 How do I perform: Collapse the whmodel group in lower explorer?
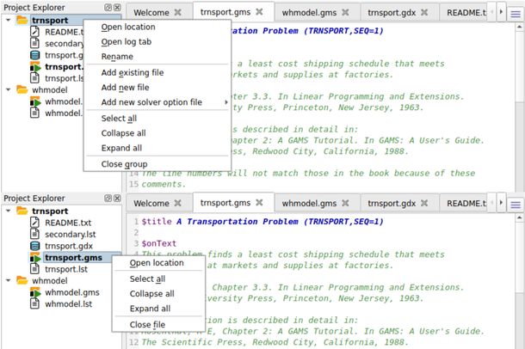point(9,280)
